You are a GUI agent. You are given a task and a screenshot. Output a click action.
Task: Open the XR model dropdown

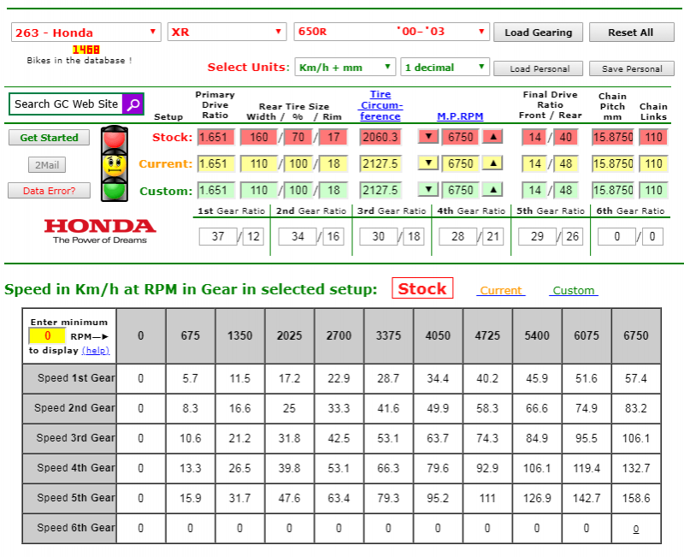click(x=227, y=33)
